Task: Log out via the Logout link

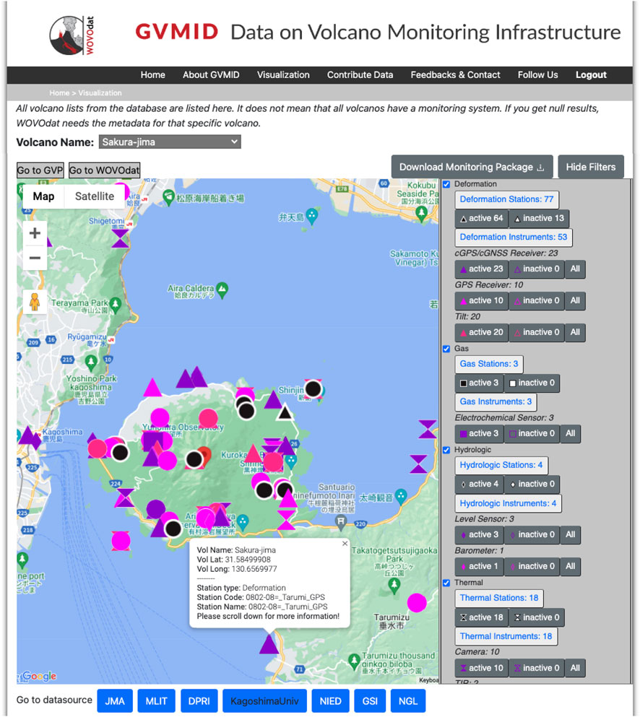Action: click(591, 75)
